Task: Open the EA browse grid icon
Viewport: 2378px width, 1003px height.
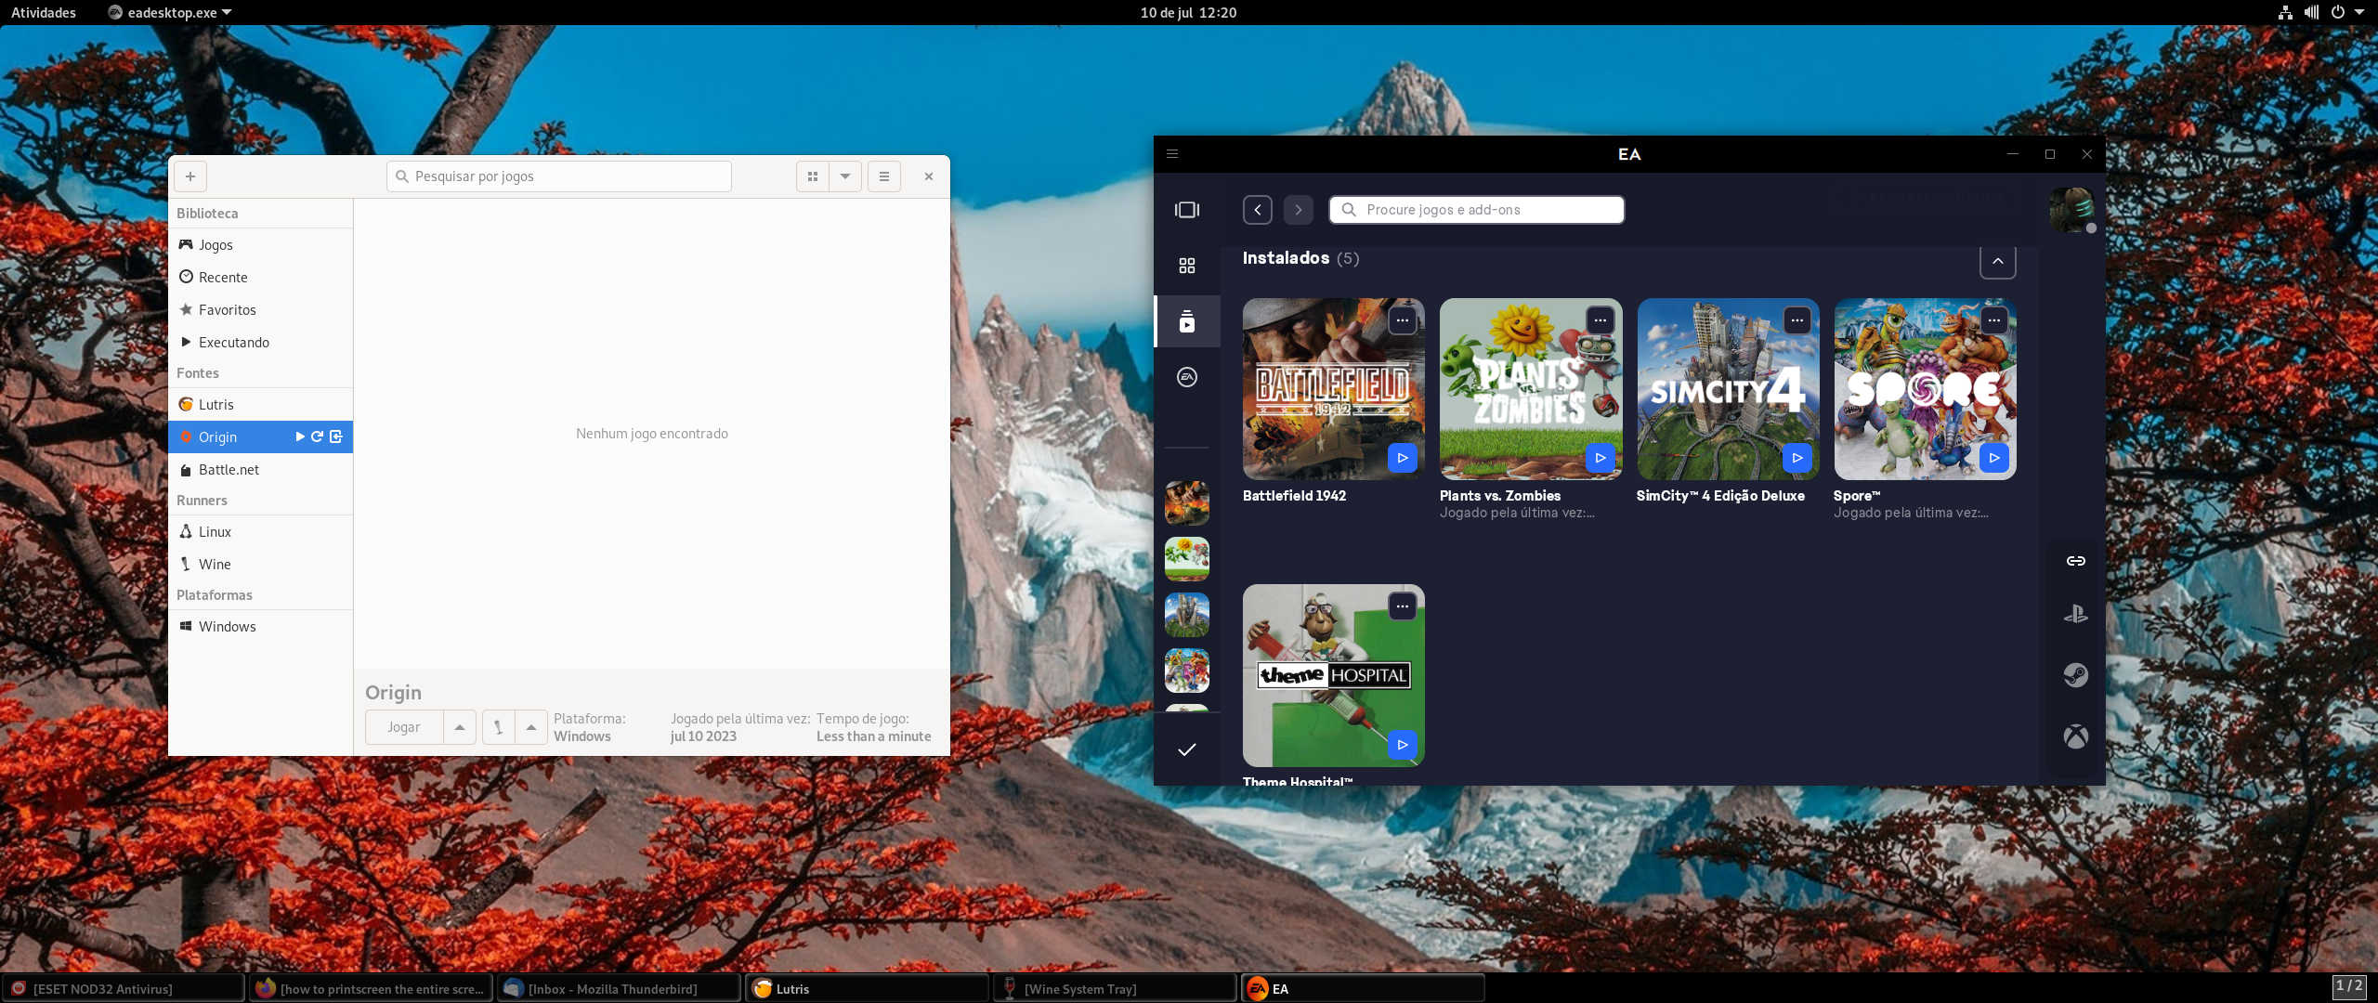Action: coord(1187,266)
